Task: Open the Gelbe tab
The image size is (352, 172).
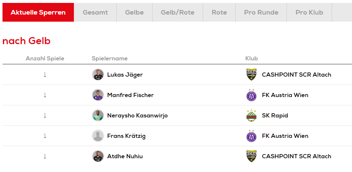Action: [134, 12]
